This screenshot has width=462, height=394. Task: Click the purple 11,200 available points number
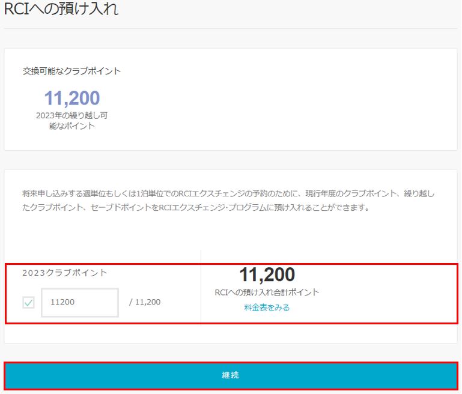click(x=71, y=98)
